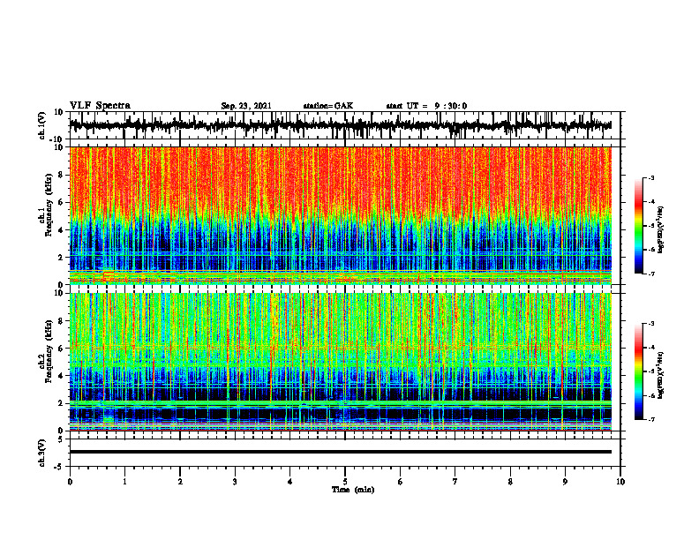Select the ch.1 spectrogram colorbar
Screen dimensions: 699x540
coord(638,226)
